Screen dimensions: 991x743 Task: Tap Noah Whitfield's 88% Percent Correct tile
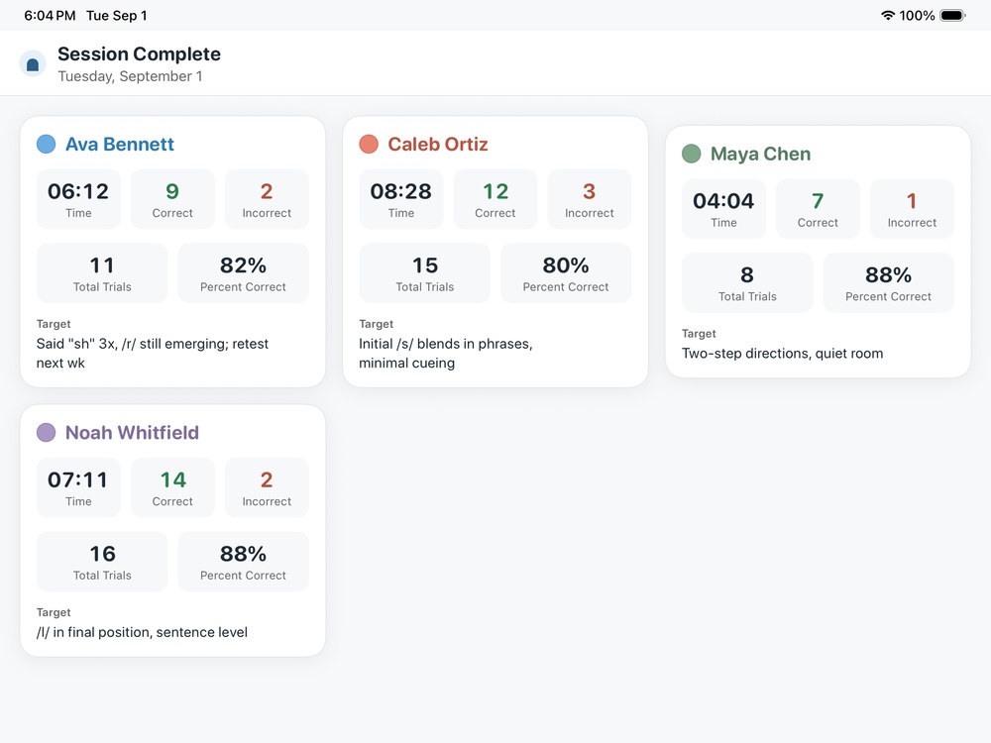(244, 561)
